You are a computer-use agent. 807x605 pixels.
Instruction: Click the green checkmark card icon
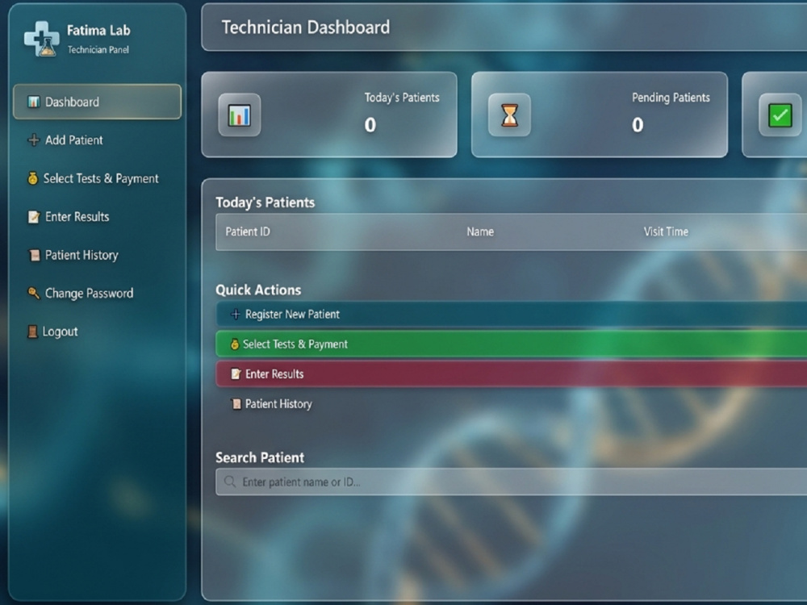pyautogui.click(x=780, y=115)
